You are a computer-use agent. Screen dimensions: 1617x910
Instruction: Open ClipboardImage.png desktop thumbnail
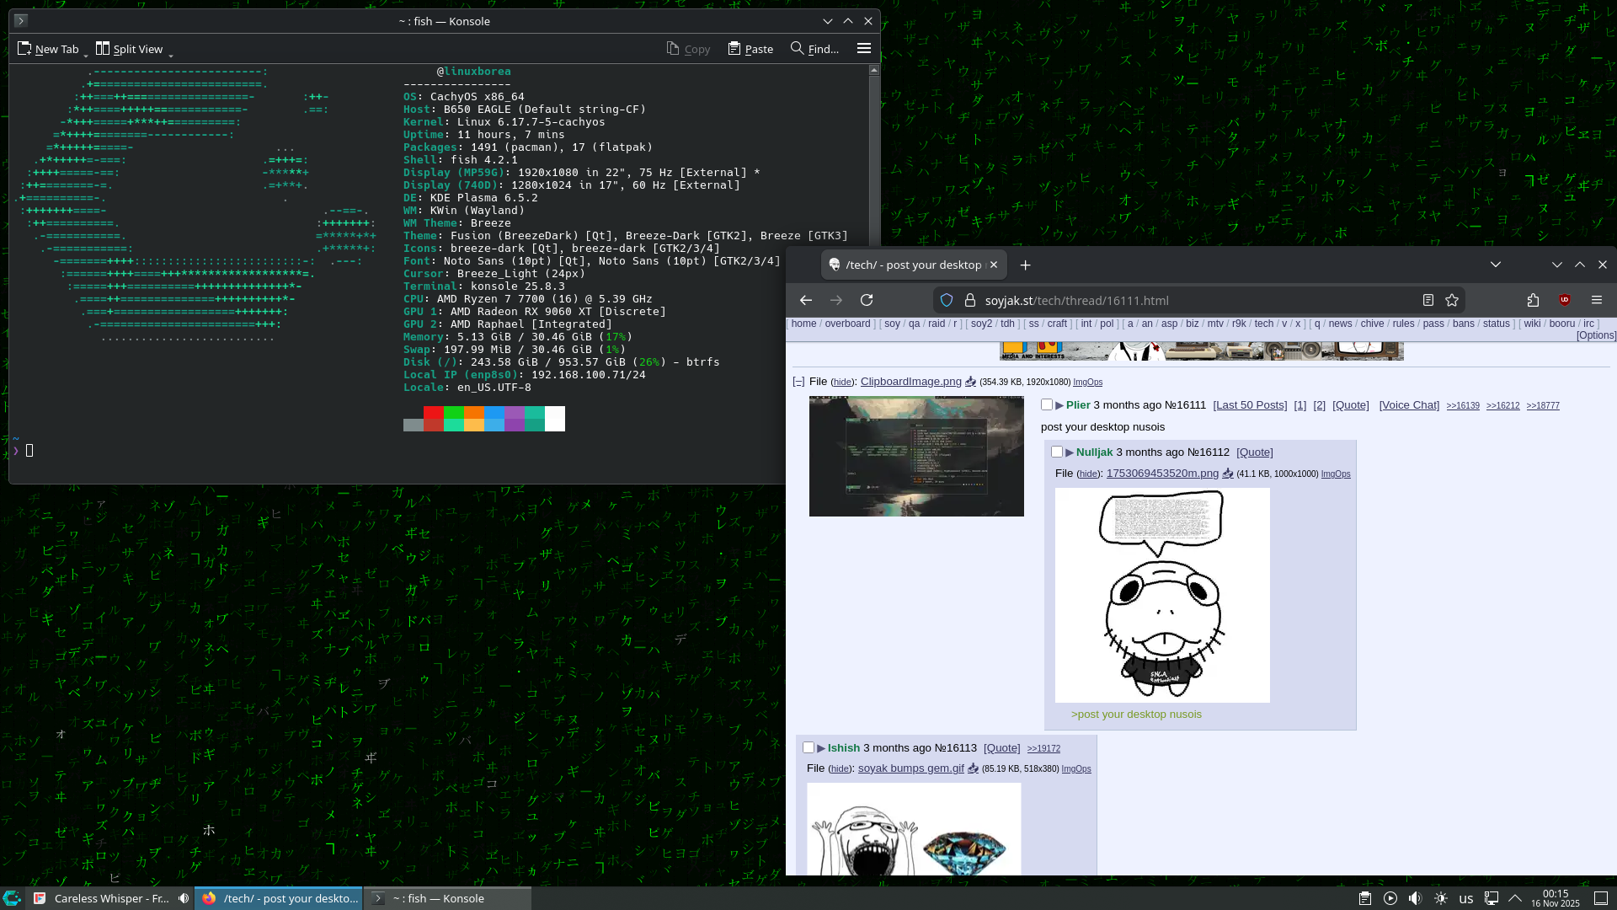pyautogui.click(x=916, y=456)
